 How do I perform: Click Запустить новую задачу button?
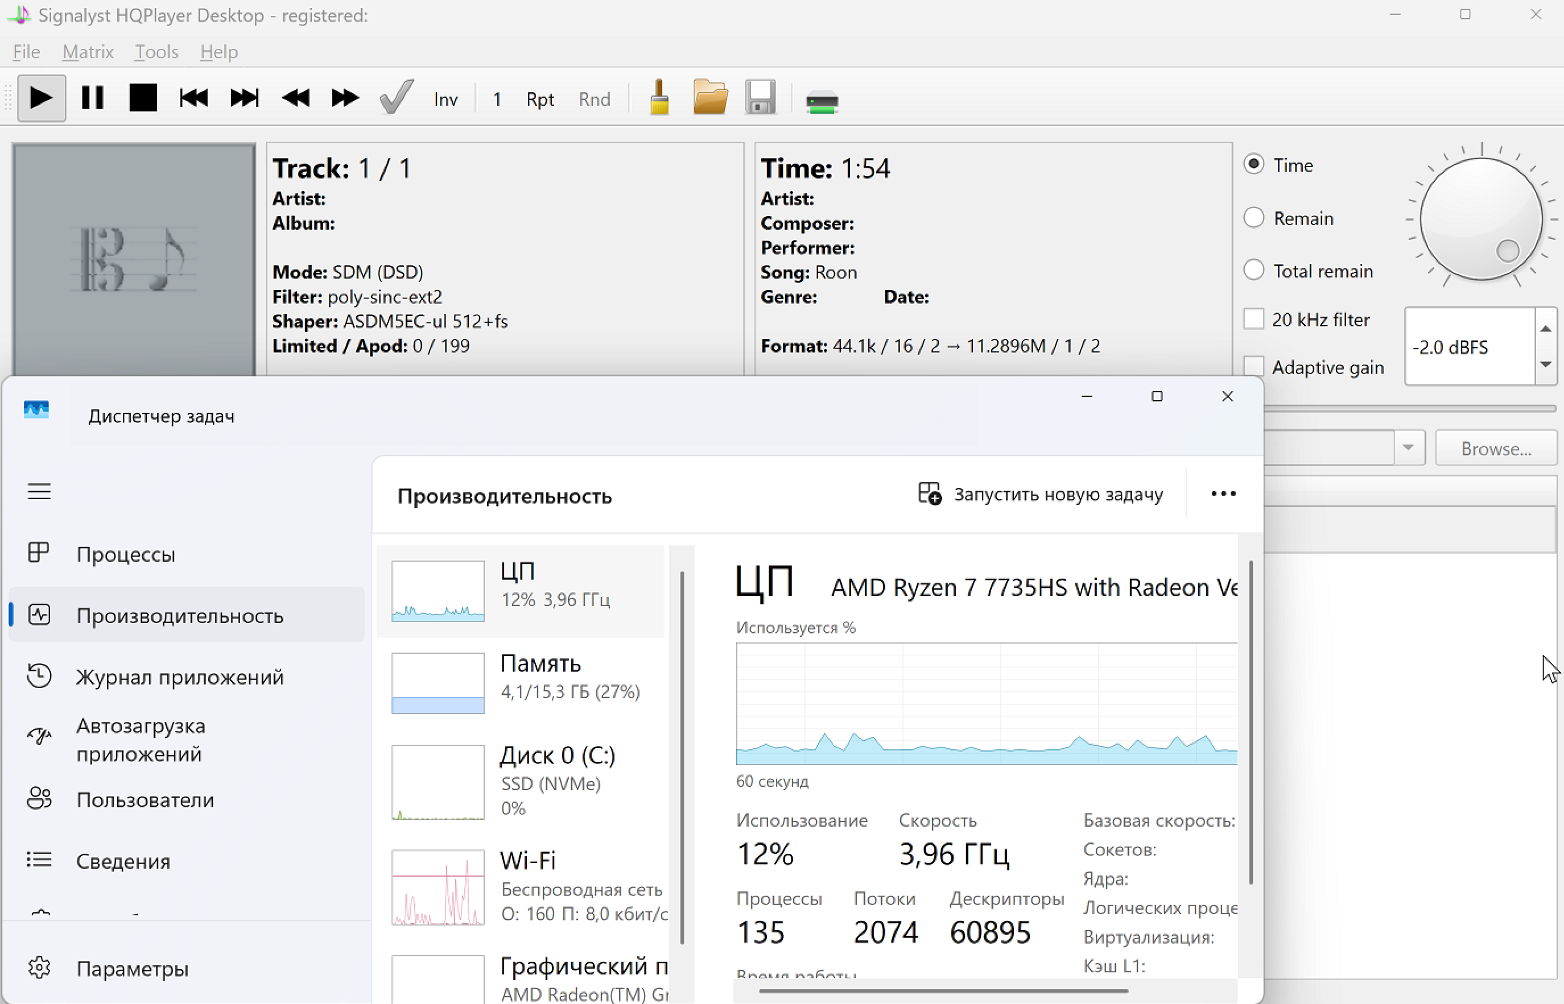coord(1040,494)
